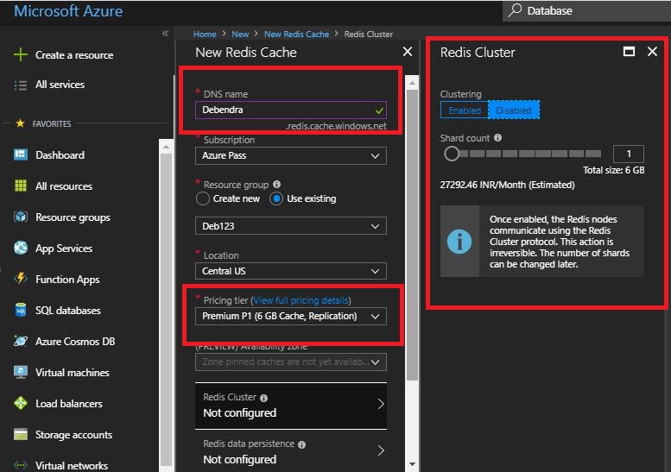Click the Azure Cosmos DB icon
This screenshot has width=671, height=472.
pos(21,342)
